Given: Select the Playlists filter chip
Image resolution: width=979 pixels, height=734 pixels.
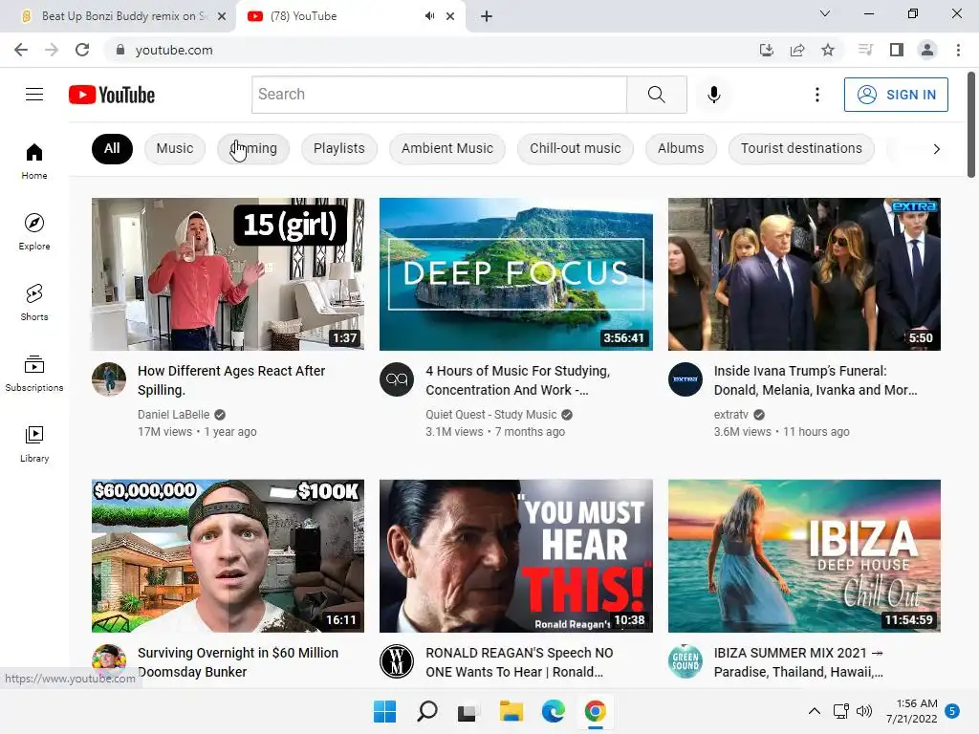Looking at the screenshot, I should tap(339, 148).
